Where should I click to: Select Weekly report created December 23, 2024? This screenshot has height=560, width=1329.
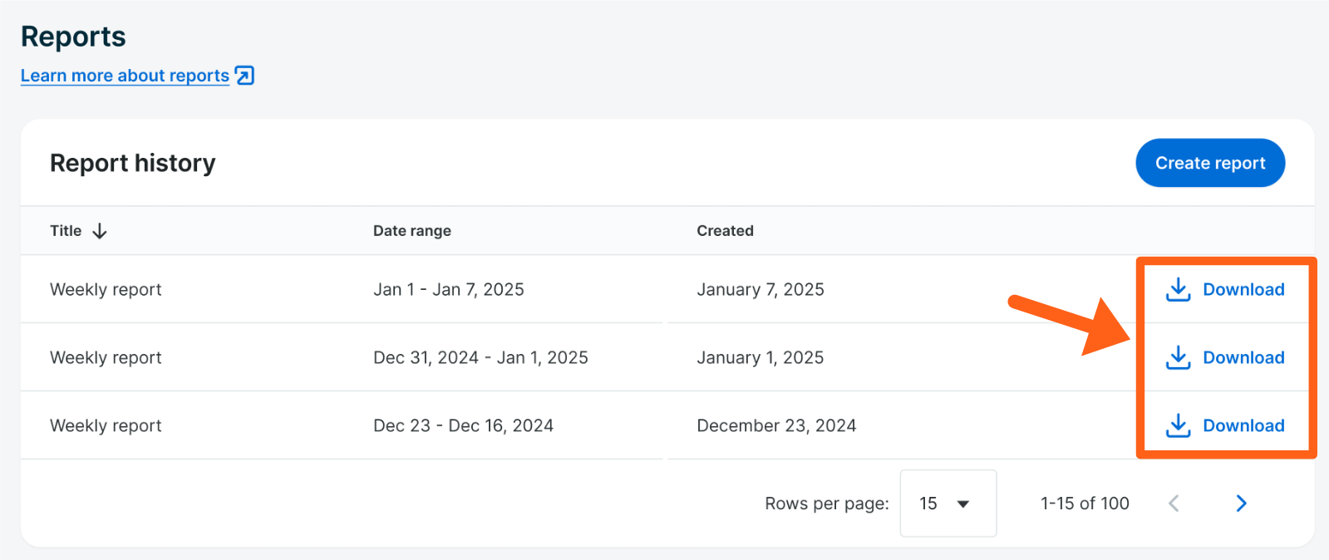(106, 425)
